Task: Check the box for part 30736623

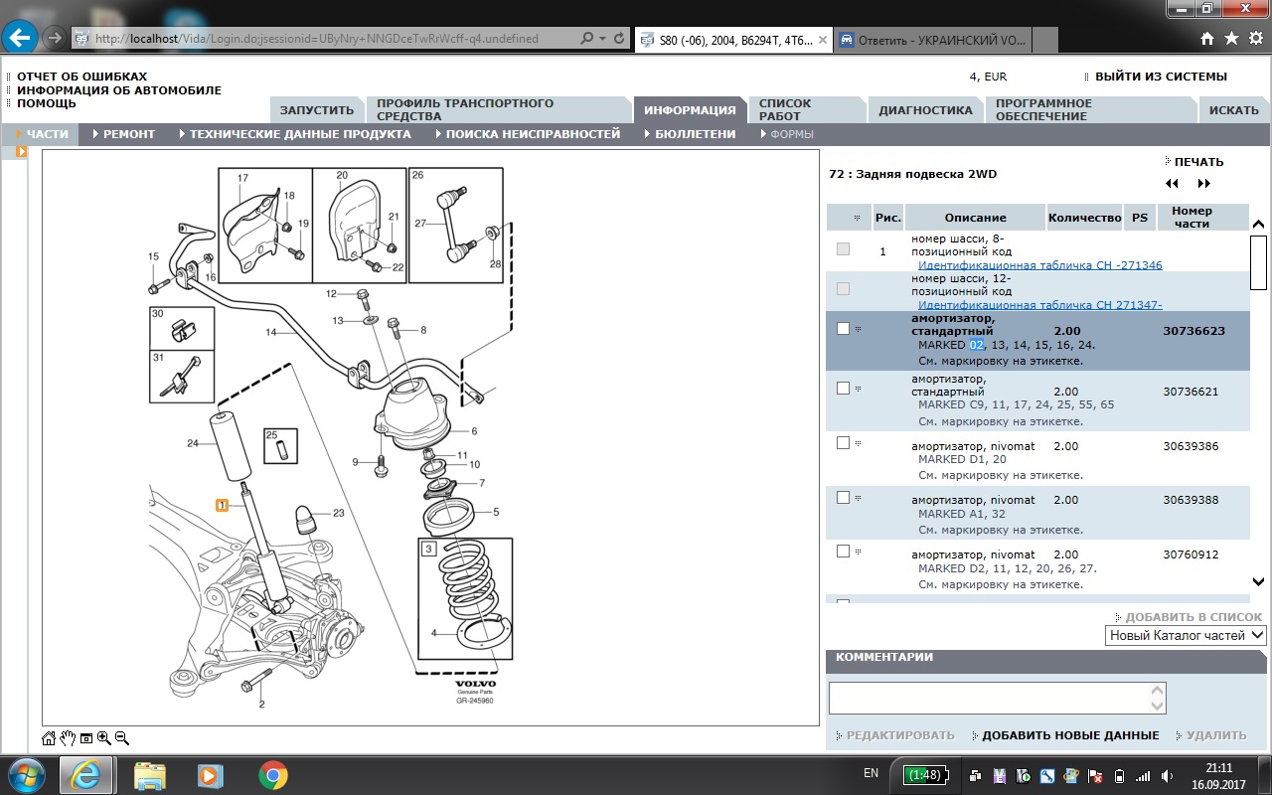Action: 843,328
